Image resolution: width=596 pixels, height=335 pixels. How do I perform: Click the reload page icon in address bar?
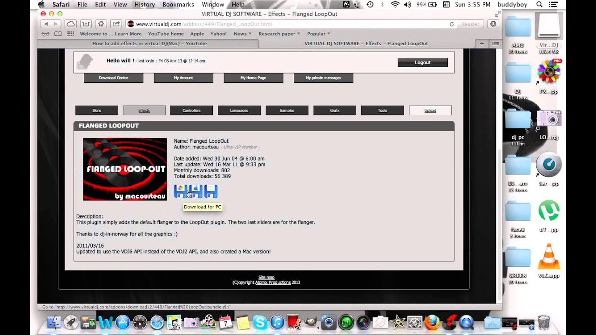[452, 24]
